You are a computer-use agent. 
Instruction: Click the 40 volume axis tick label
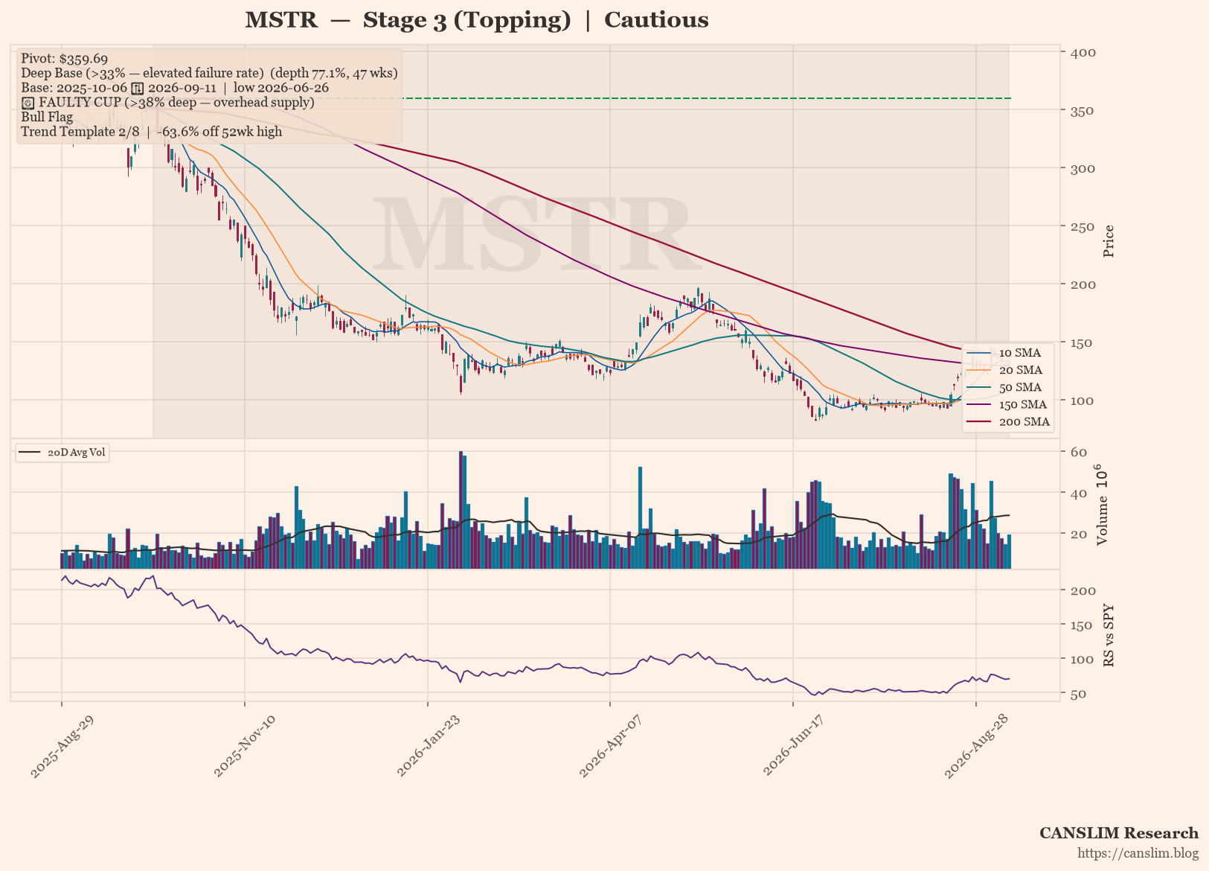1079,493
